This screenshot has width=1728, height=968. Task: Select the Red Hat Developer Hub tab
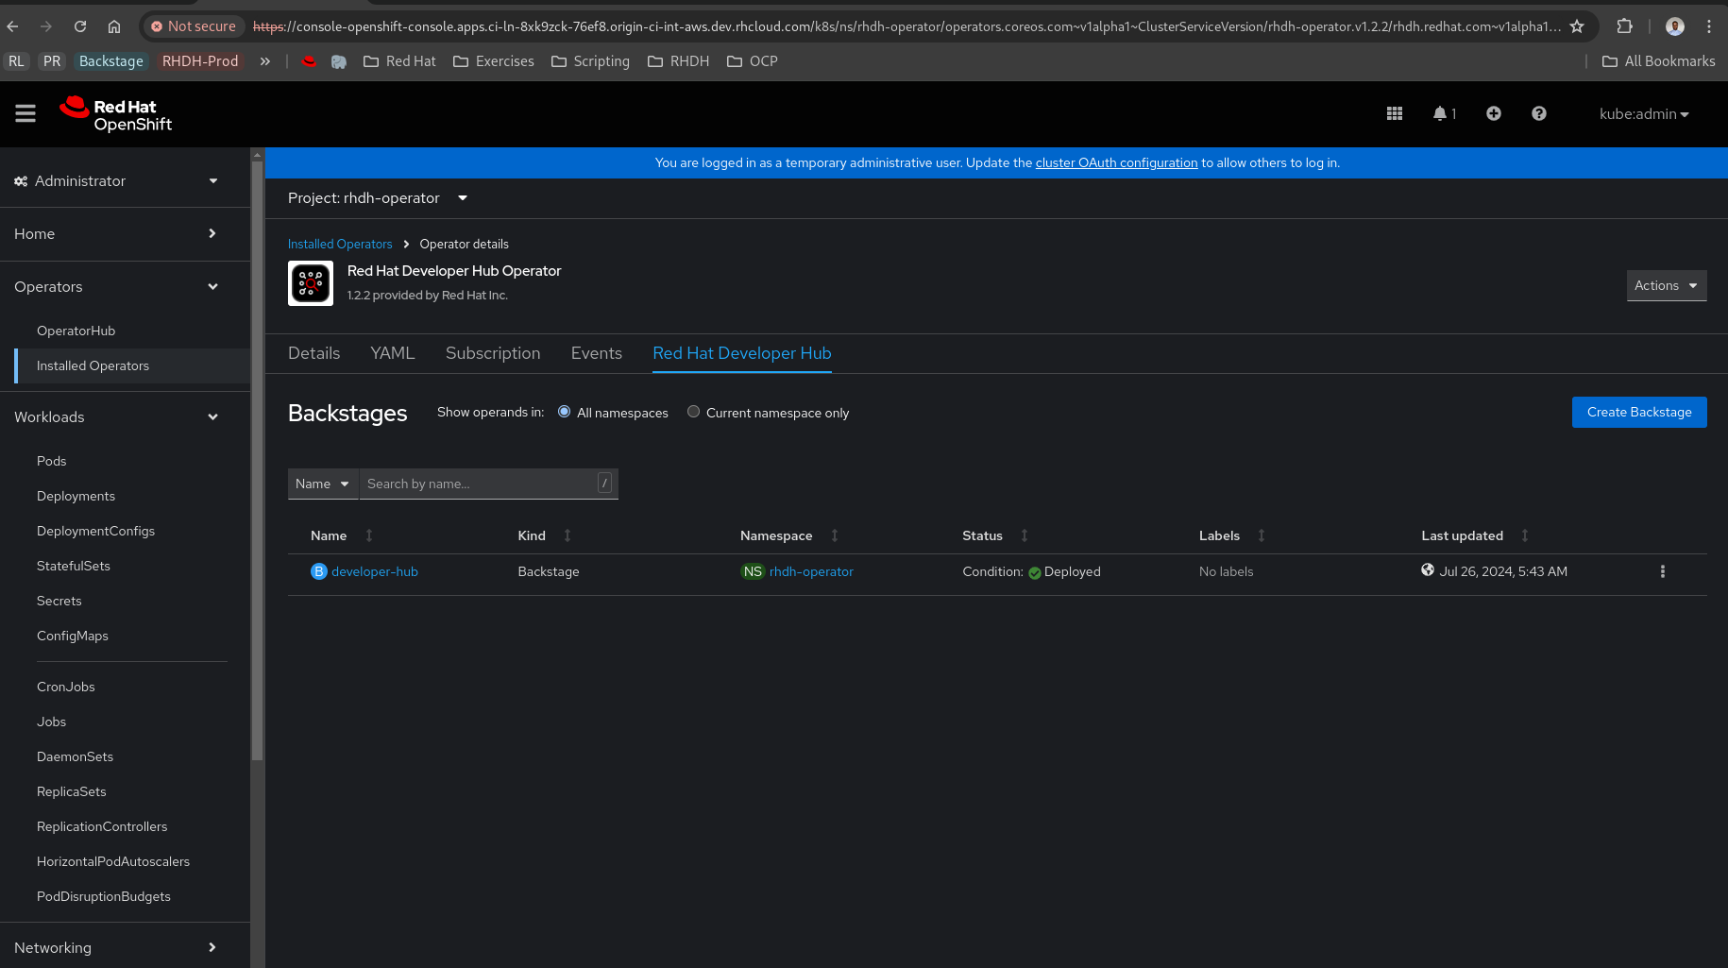(x=742, y=353)
